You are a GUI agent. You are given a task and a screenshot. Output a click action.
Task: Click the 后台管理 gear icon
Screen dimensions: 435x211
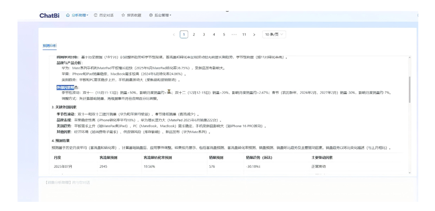[151, 15]
